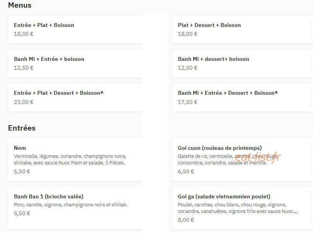Image resolution: width=313 pixels, height=233 pixels.
Task: Click the Nem ingredients description
Action: coord(70,159)
